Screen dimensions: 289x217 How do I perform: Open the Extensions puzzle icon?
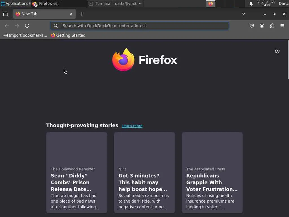click(272, 26)
